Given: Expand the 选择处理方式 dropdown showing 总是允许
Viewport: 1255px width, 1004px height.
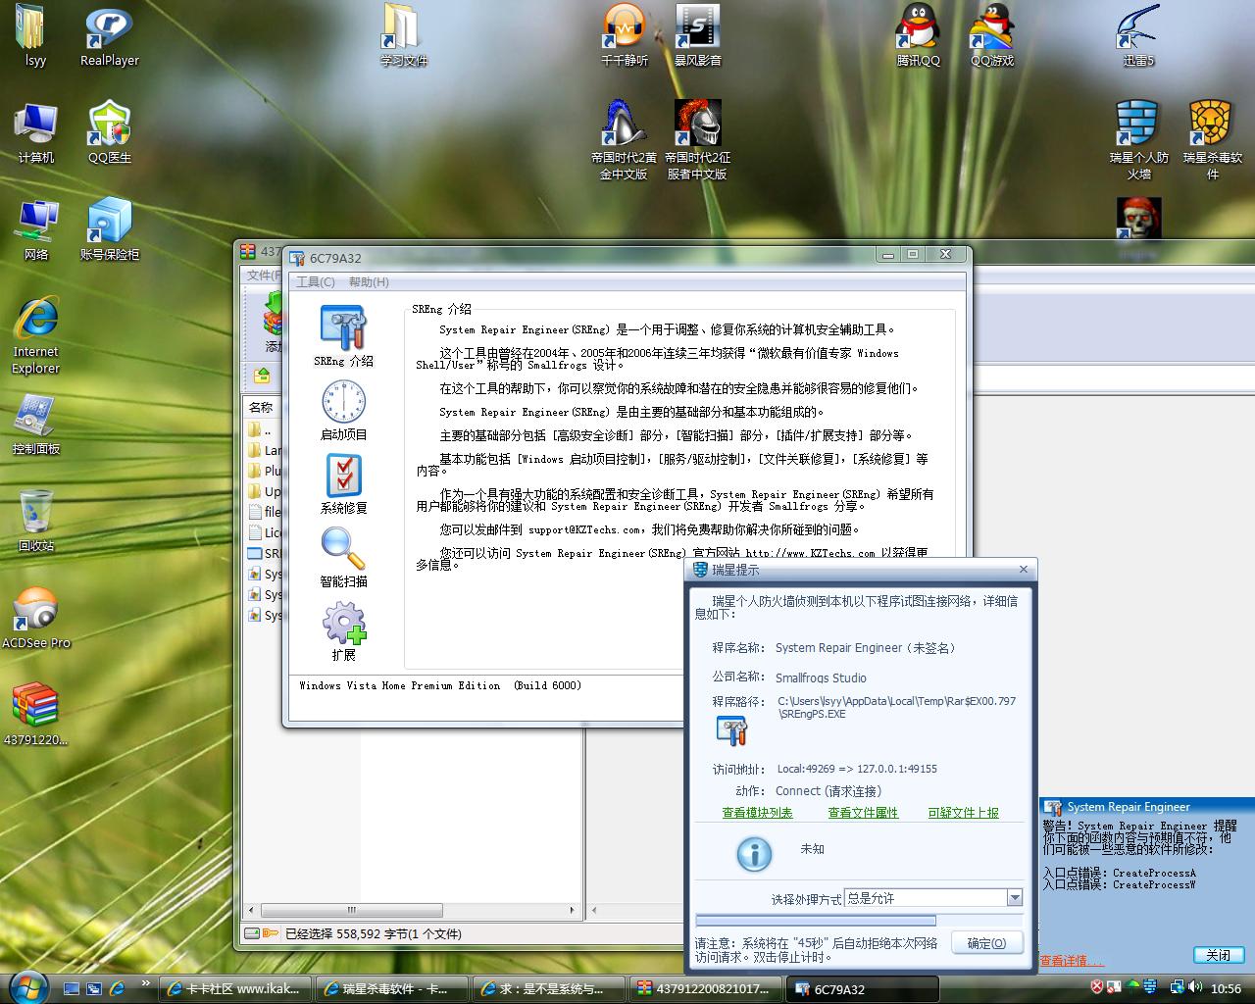Looking at the screenshot, I should (1015, 898).
